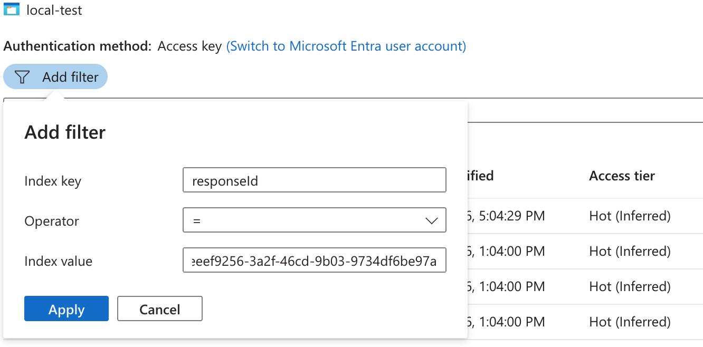The image size is (703, 347).
Task: Switch to Microsoft Entra user account
Action: 346,46
